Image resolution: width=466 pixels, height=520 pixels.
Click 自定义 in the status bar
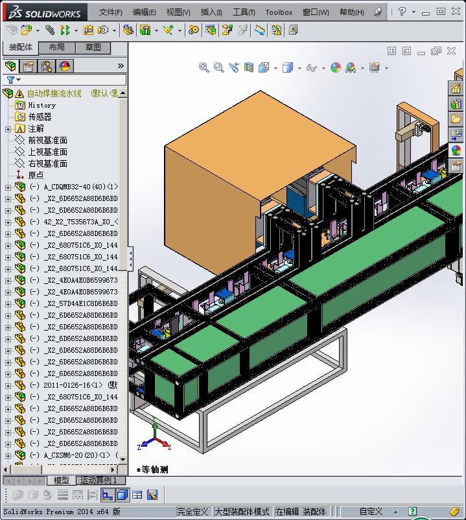(x=371, y=512)
